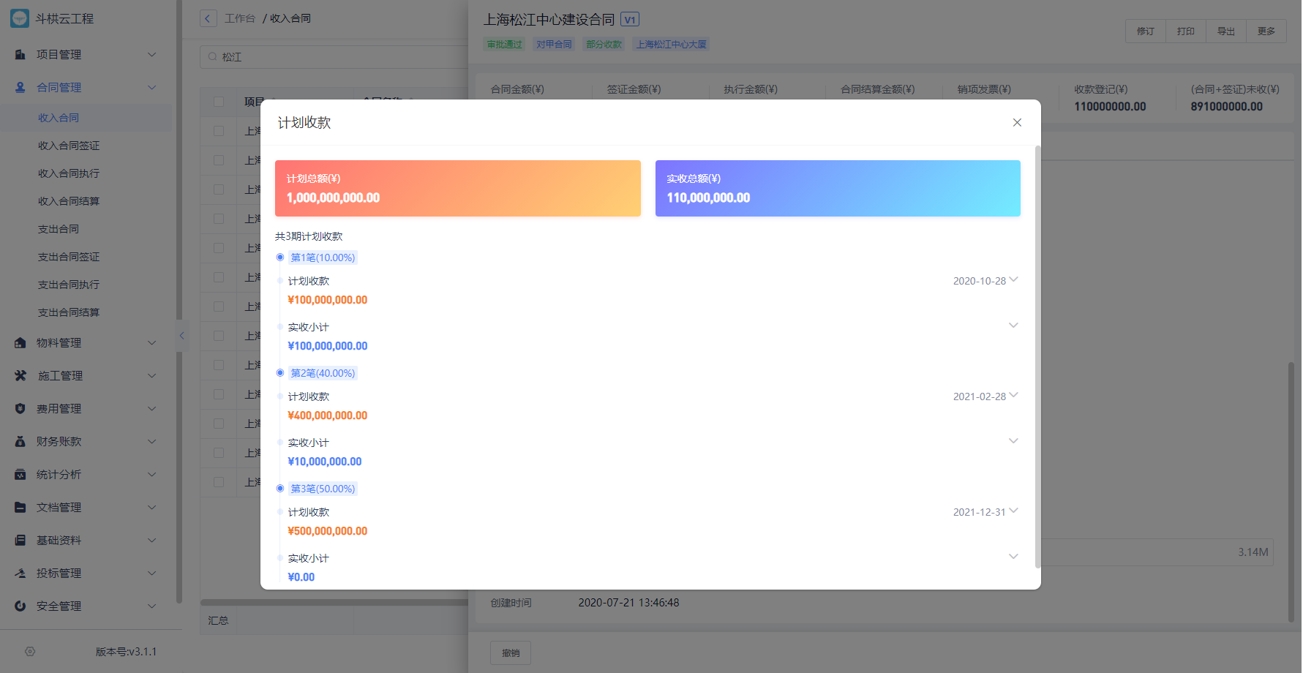The image size is (1303, 673).
Task: Click the 财务账款 money bag icon
Action: click(20, 442)
